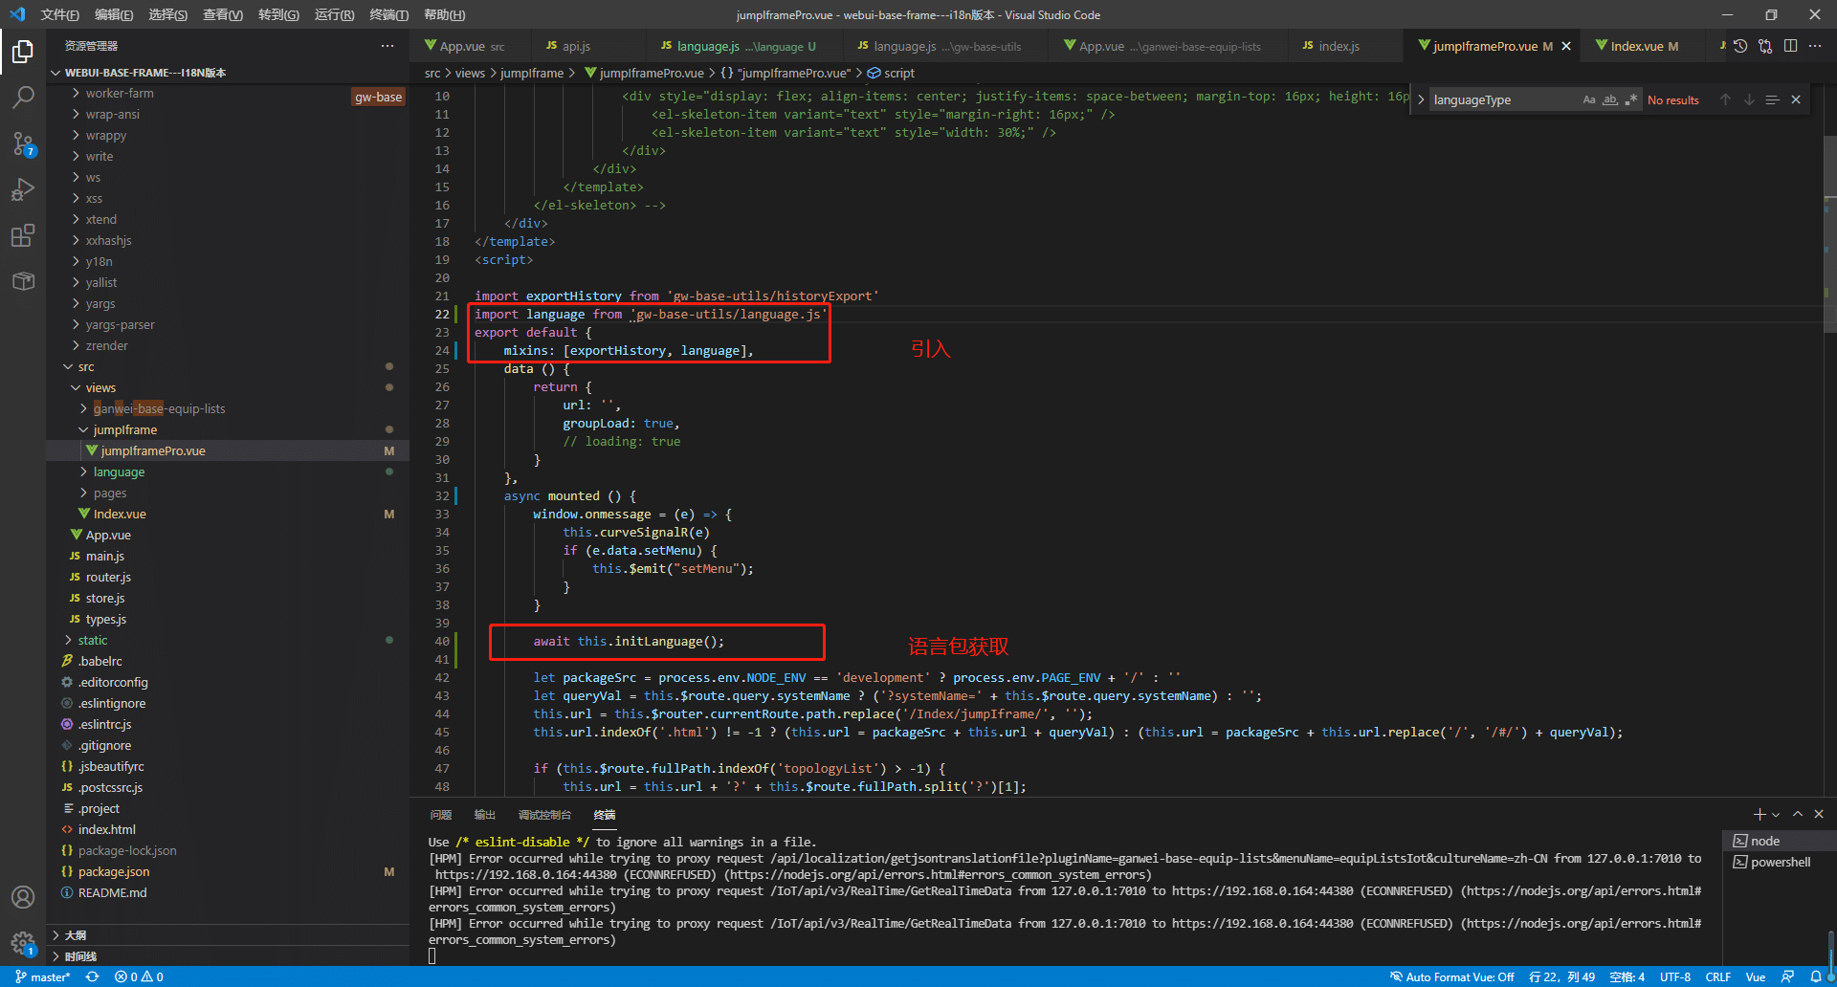
Task: Collapse the jumpIframe folder
Action: click(x=124, y=429)
